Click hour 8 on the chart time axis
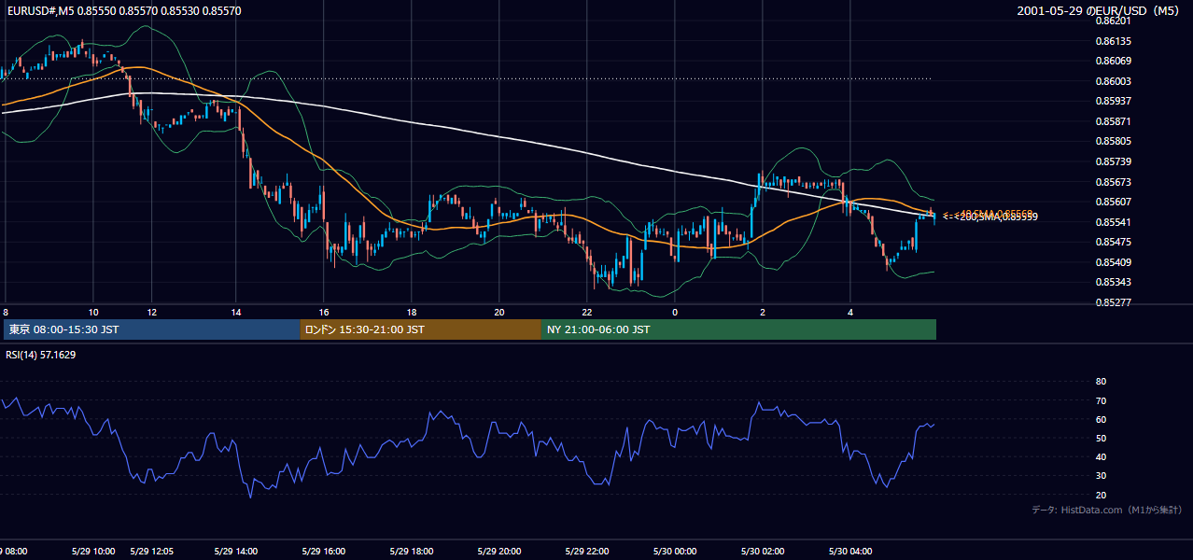The height and width of the screenshot is (560, 1193). click(6, 312)
